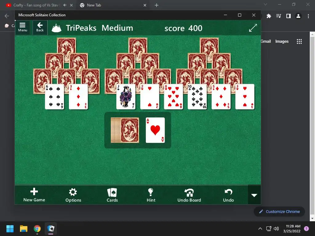The width and height of the screenshot is (315, 236).
Task: Open Chrome from the taskbar
Action: point(37,229)
